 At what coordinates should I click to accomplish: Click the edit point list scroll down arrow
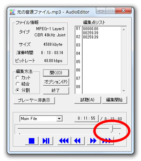tap(124, 91)
